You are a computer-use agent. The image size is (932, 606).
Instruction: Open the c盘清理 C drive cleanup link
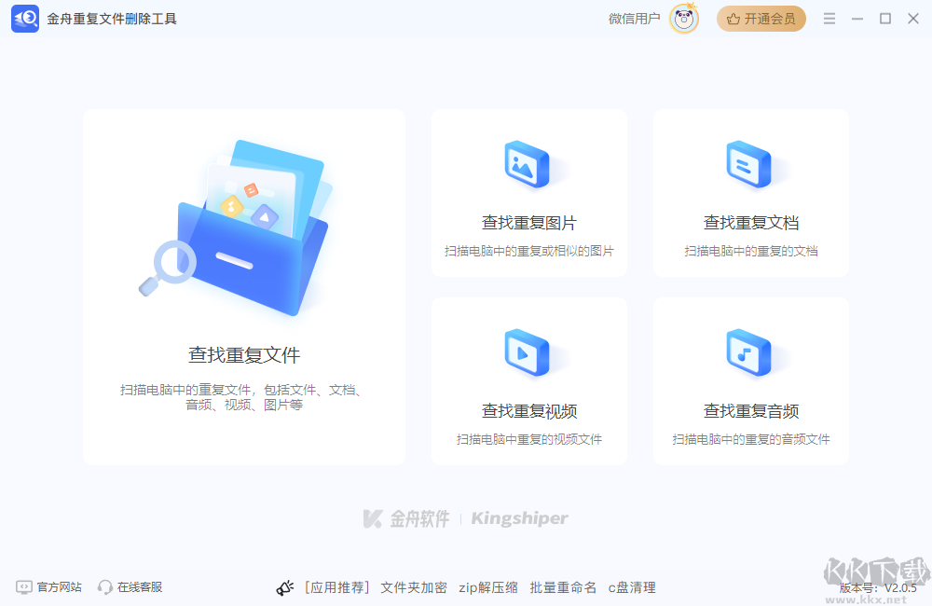point(631,587)
